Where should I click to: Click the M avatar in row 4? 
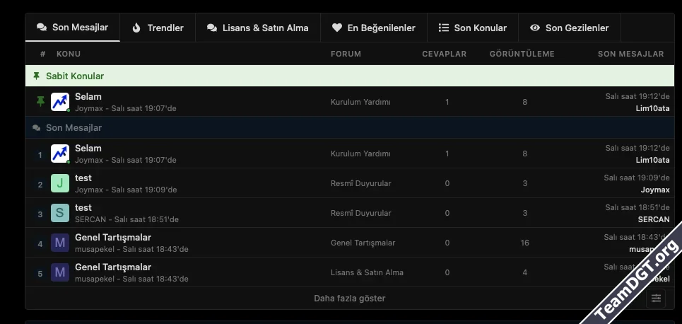(60, 243)
